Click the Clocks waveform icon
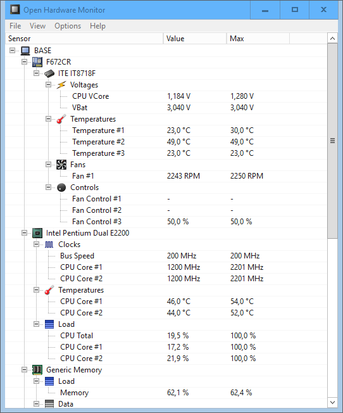Viewport: 343px width, 413px height. [49, 245]
